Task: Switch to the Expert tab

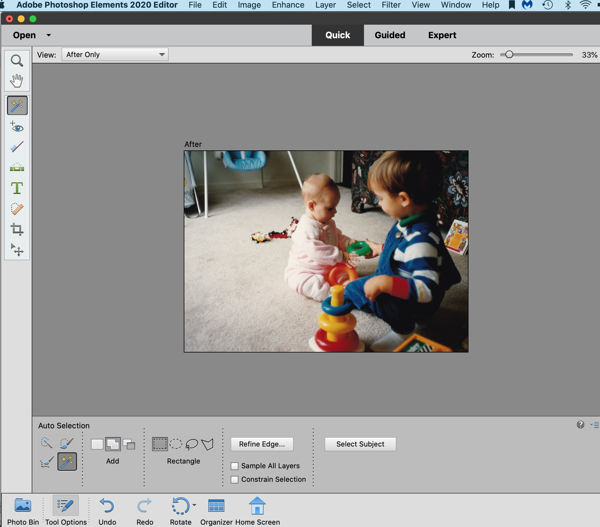Action: (442, 34)
